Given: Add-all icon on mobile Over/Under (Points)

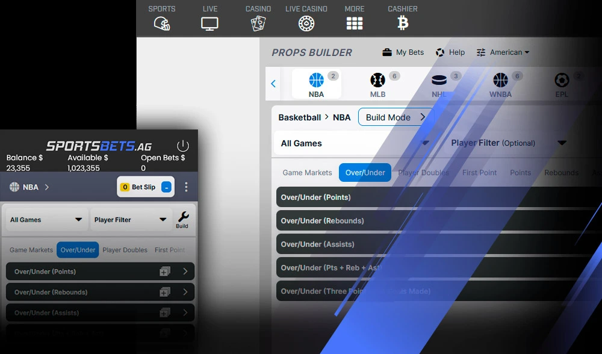Looking at the screenshot, I should pyautogui.click(x=165, y=272).
